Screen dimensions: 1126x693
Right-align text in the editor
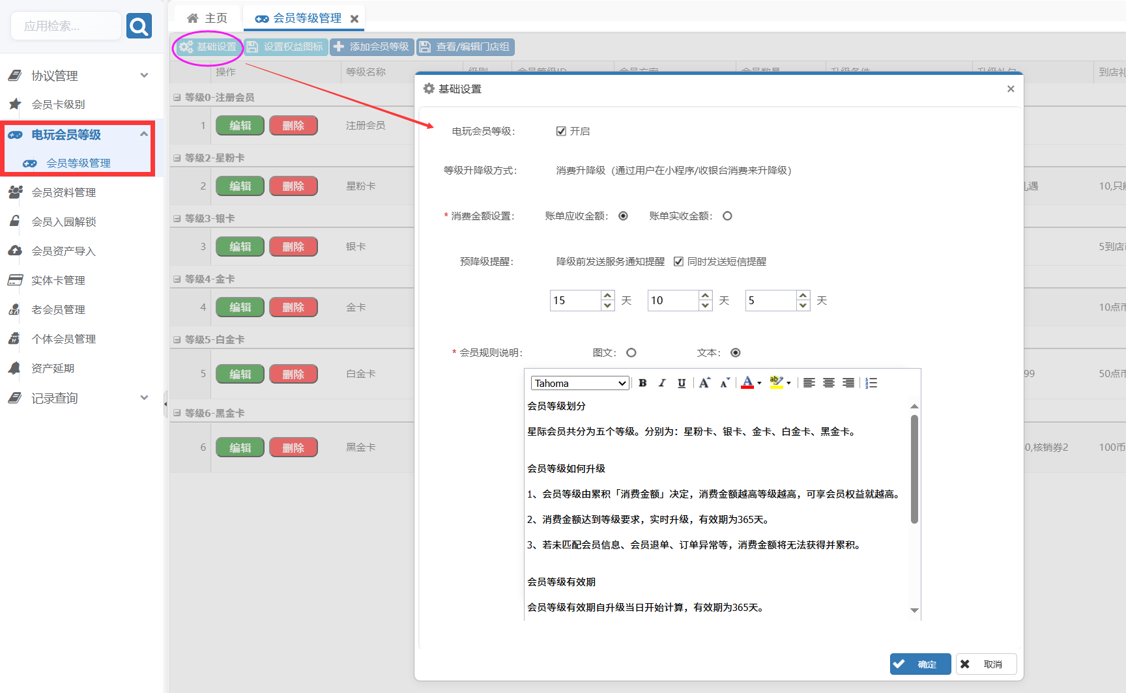[848, 383]
